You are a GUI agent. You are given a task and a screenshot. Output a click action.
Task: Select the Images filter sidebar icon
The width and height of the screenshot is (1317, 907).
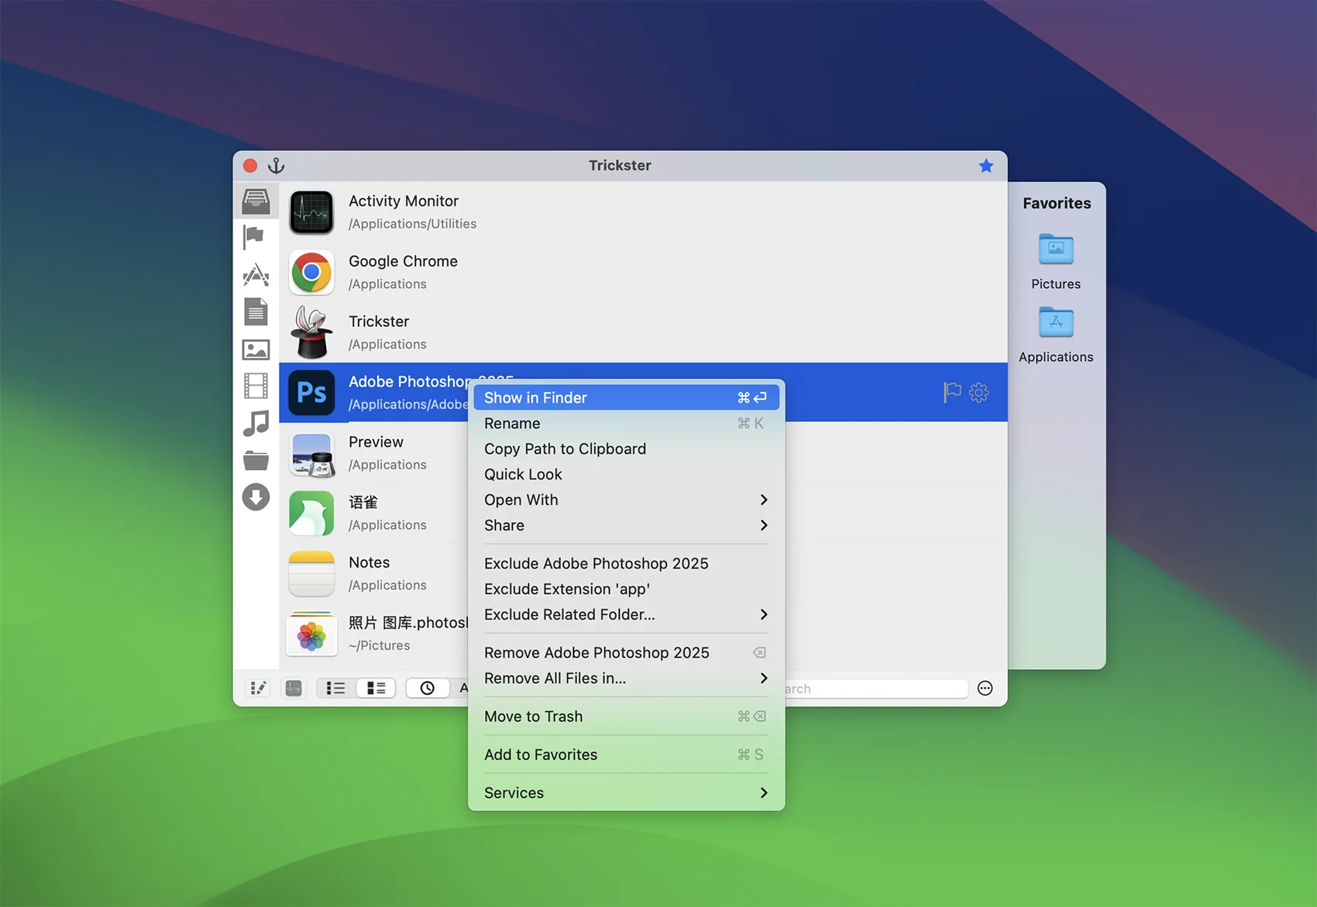(x=256, y=349)
